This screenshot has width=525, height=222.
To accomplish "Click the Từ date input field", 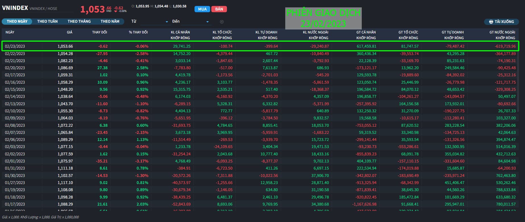I will tap(152, 22).
